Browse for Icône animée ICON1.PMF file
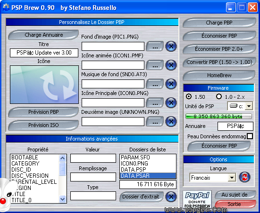Image resolution: width=260 pixels, height=213 pixels. pyautogui.click(x=155, y=65)
